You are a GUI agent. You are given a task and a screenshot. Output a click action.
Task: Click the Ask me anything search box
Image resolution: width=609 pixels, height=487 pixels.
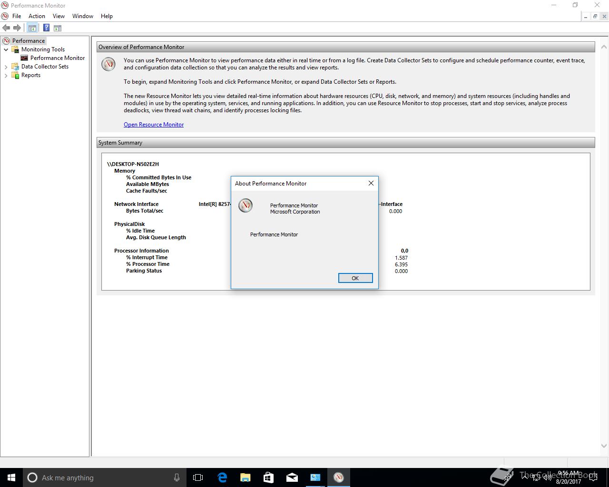[x=104, y=477]
